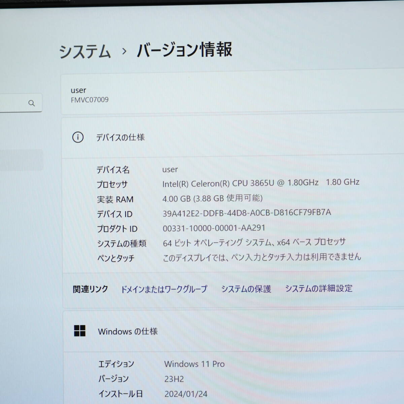Select the 4.00 GB RAM value
The width and height of the screenshot is (404, 404).
[x=212, y=198]
